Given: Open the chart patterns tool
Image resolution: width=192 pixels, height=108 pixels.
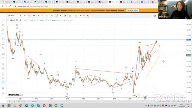Looking at the screenshot, I should click(x=3, y=39).
